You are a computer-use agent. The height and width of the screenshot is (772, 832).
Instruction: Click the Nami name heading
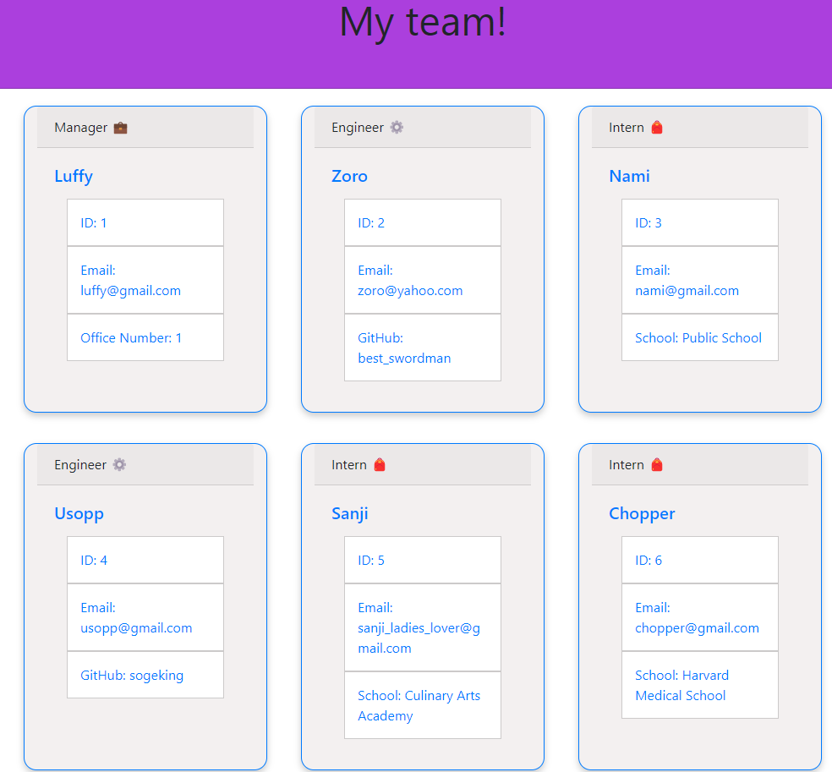click(x=629, y=176)
